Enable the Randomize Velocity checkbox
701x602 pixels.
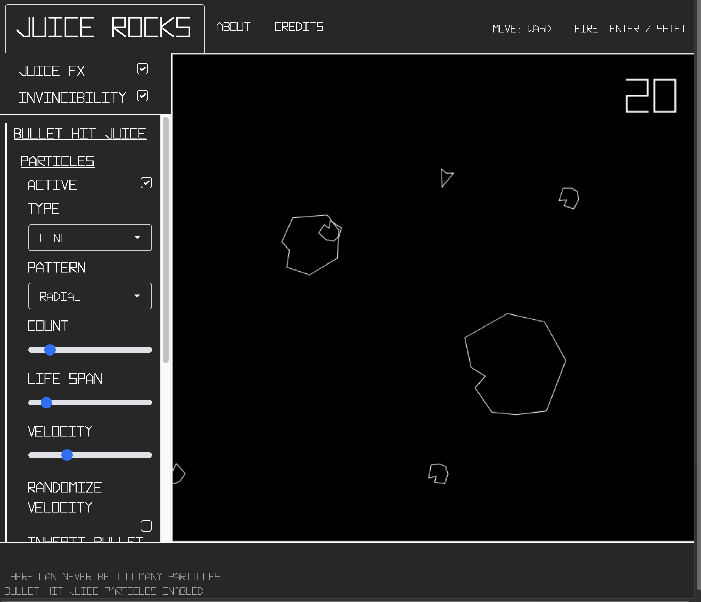click(x=146, y=526)
